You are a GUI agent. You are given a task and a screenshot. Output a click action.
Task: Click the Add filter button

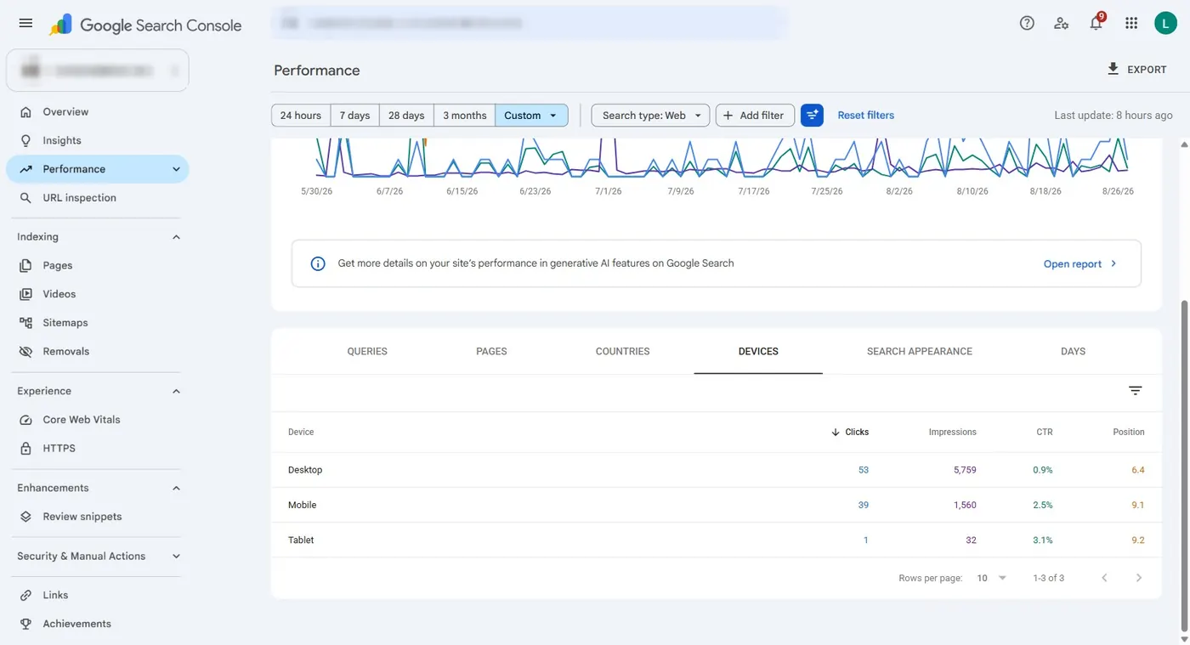[755, 115]
